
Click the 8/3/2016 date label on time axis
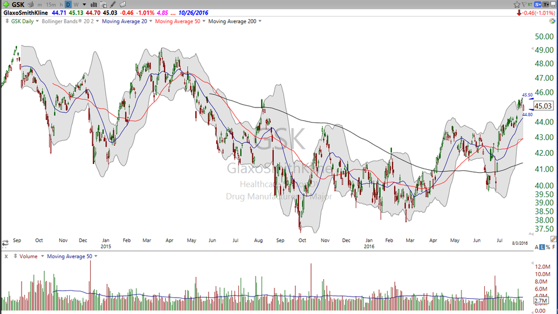pyautogui.click(x=520, y=244)
